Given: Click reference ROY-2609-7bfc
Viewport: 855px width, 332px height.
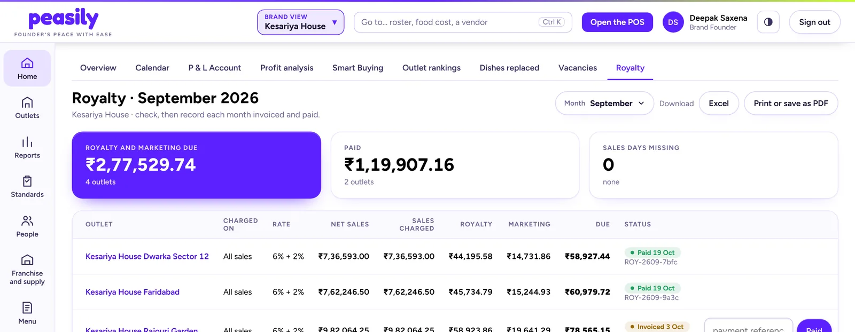Looking at the screenshot, I should (651, 262).
